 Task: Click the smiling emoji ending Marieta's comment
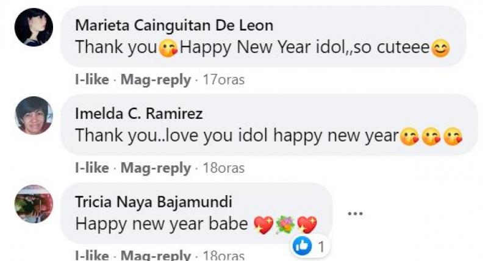440,48
